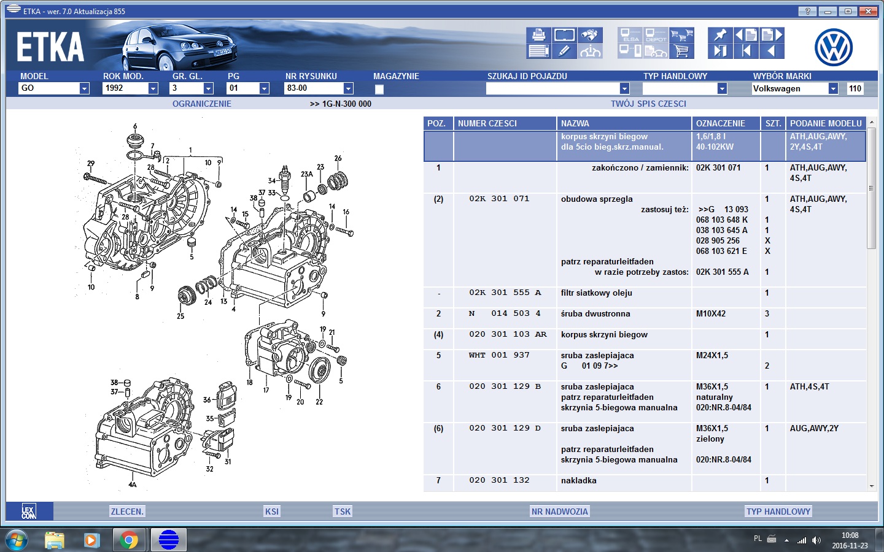Expand the NR RYSUNKU dropdown

point(348,88)
